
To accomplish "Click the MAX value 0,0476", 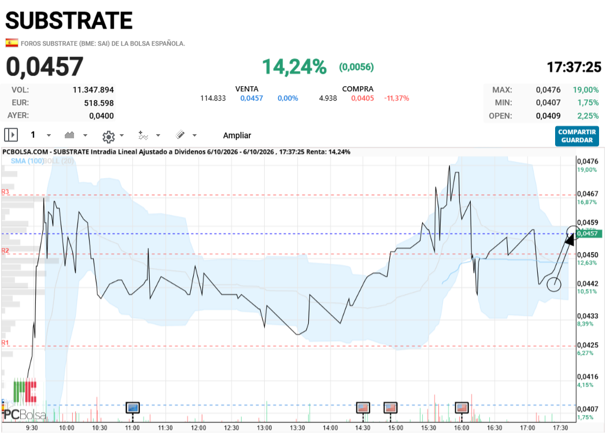I will coord(548,90).
